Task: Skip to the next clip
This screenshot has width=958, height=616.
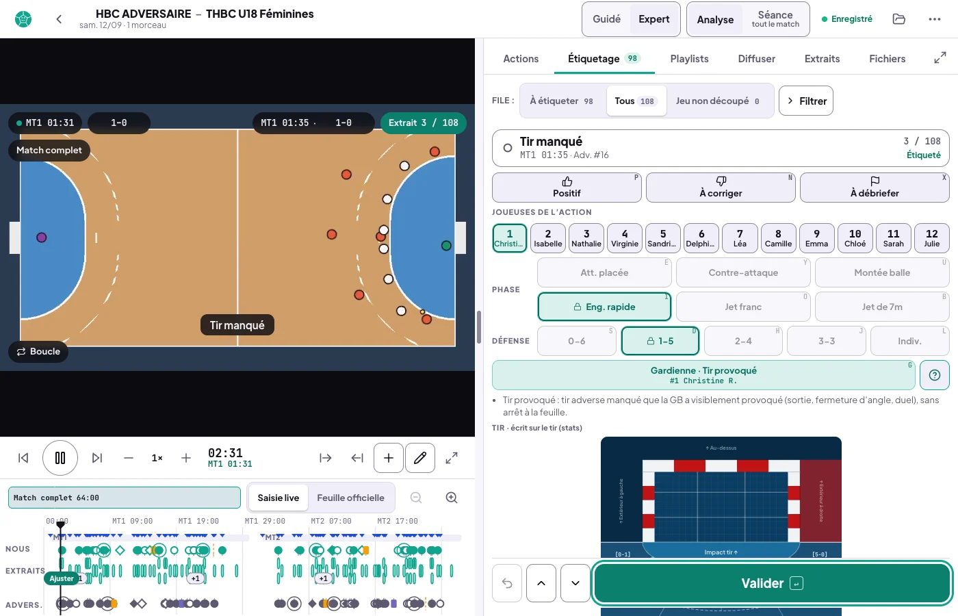Action: (x=97, y=458)
